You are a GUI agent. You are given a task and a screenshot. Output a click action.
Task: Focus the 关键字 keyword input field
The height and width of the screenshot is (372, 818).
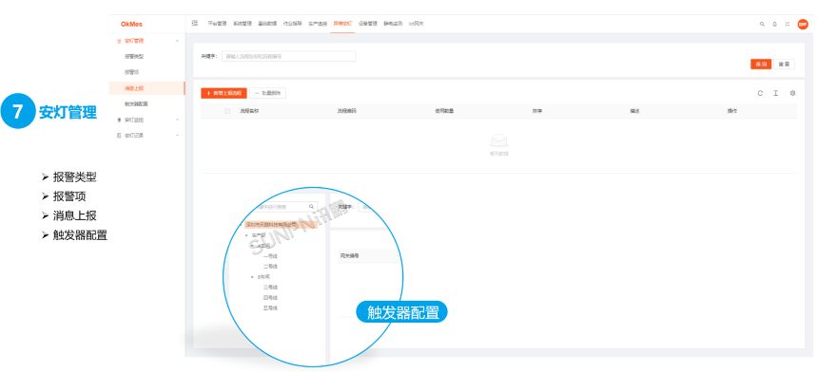coord(289,56)
